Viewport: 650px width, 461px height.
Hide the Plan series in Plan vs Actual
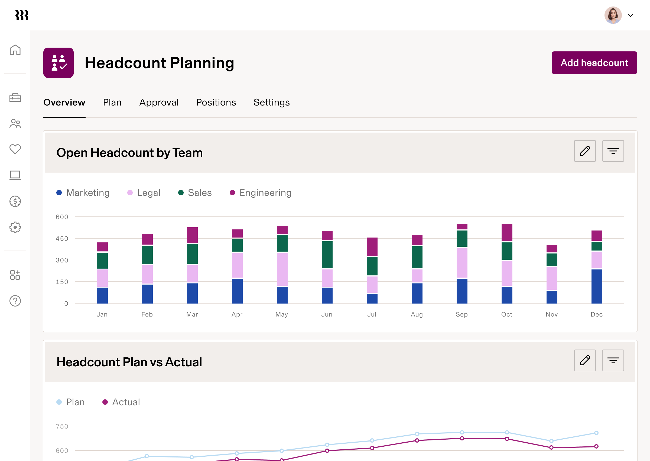click(70, 402)
